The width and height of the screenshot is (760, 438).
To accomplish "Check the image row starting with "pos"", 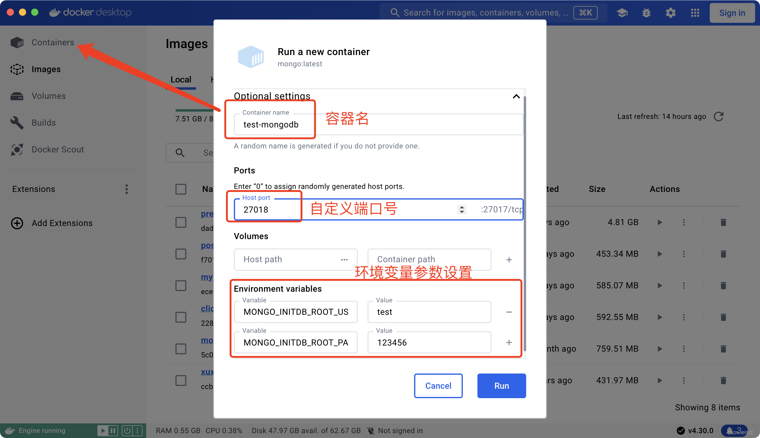I will [181, 254].
